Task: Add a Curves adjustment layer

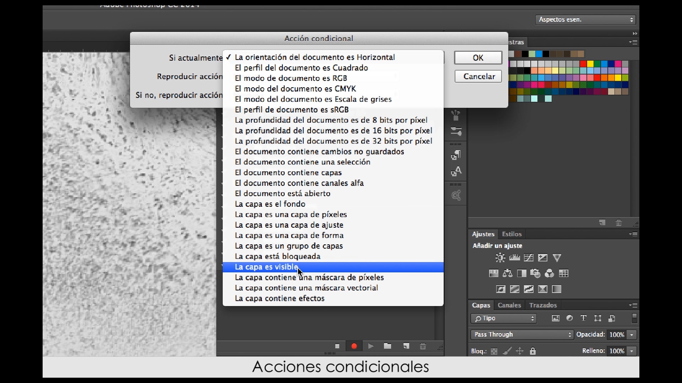Action: 529,258
